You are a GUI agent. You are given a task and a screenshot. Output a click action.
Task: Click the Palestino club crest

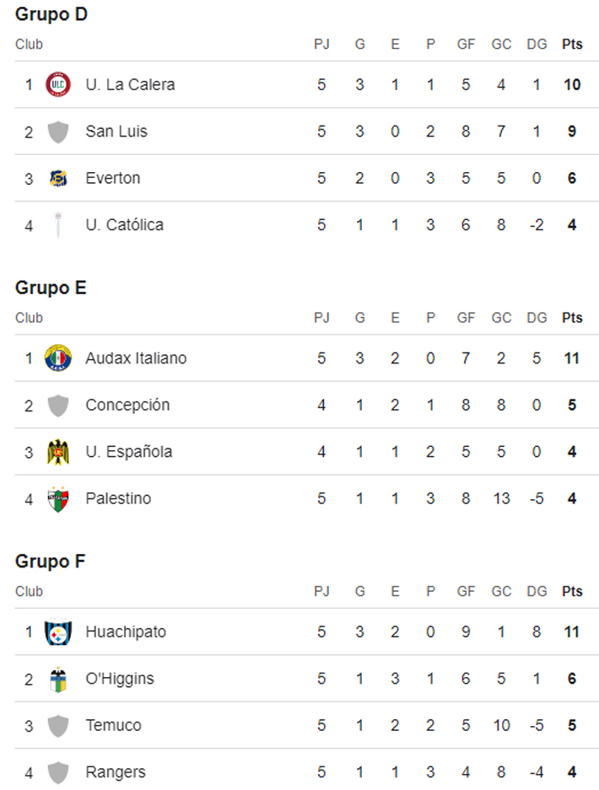(x=58, y=499)
